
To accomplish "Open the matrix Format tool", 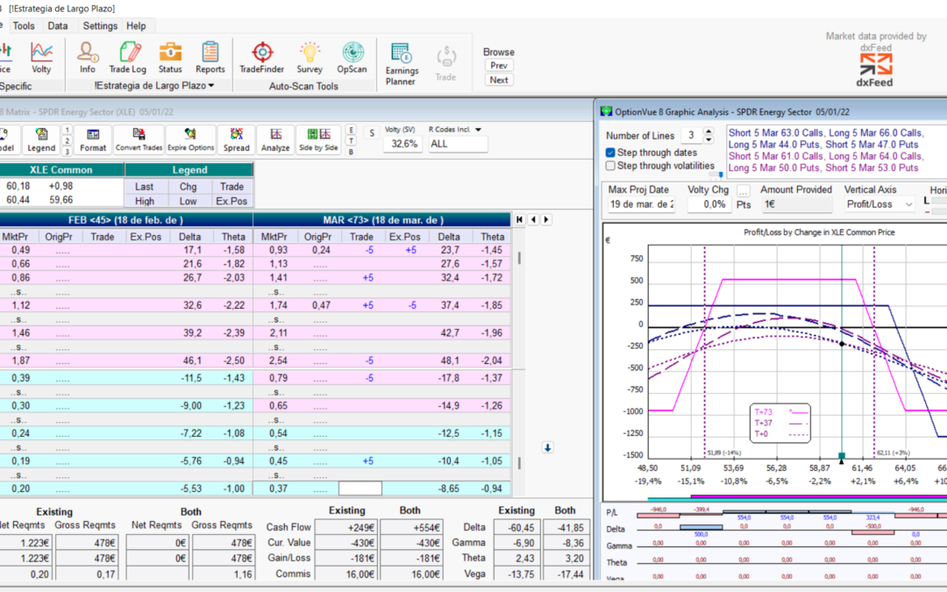I will point(93,139).
